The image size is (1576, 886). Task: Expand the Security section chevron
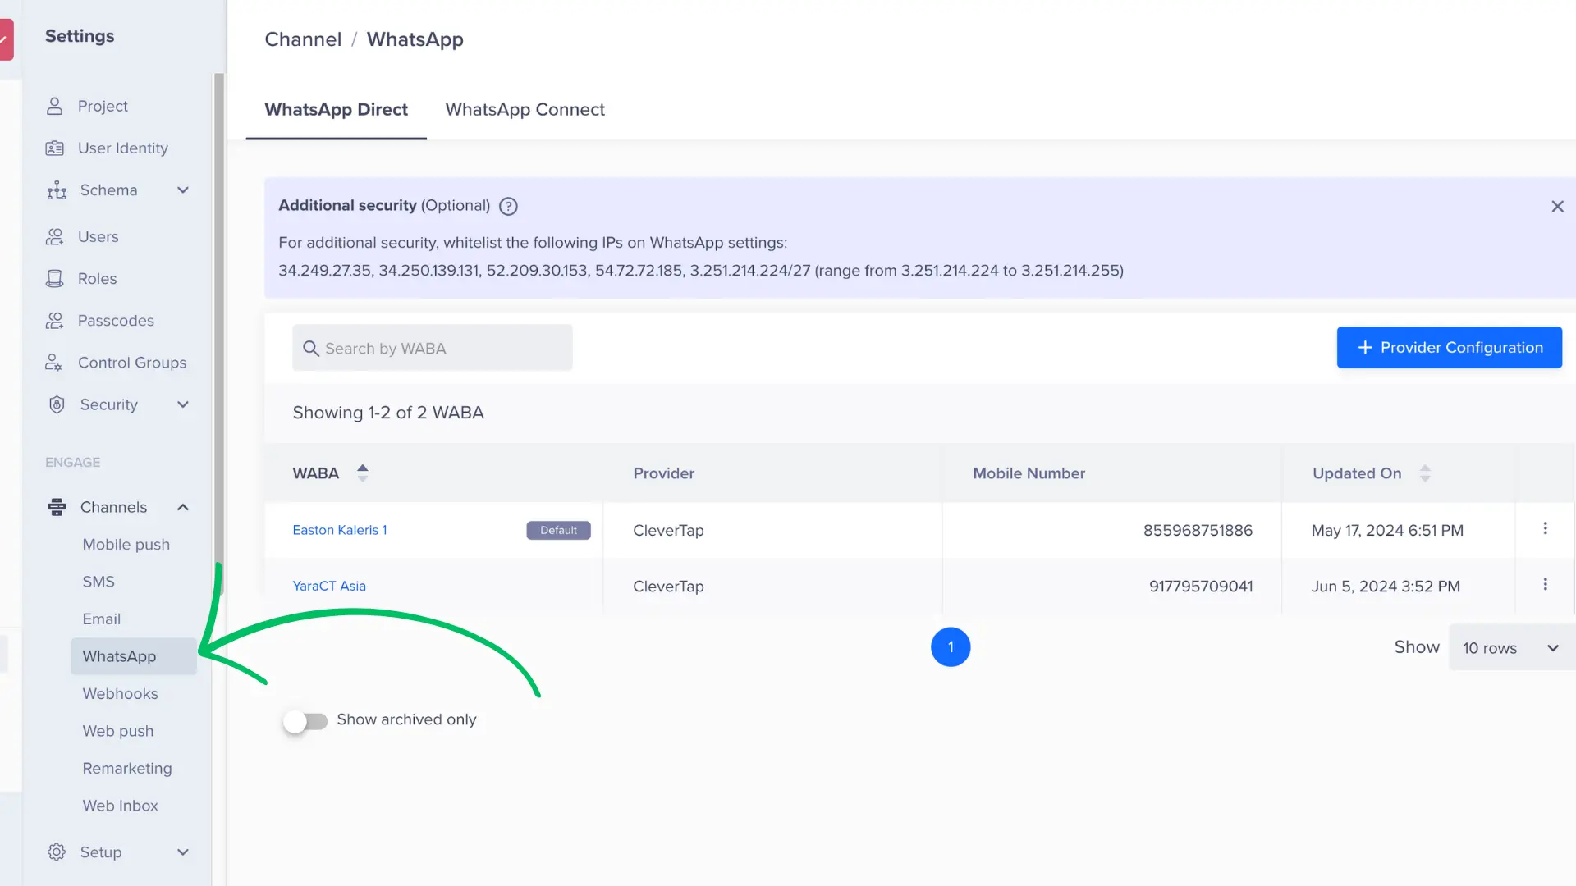coord(183,404)
